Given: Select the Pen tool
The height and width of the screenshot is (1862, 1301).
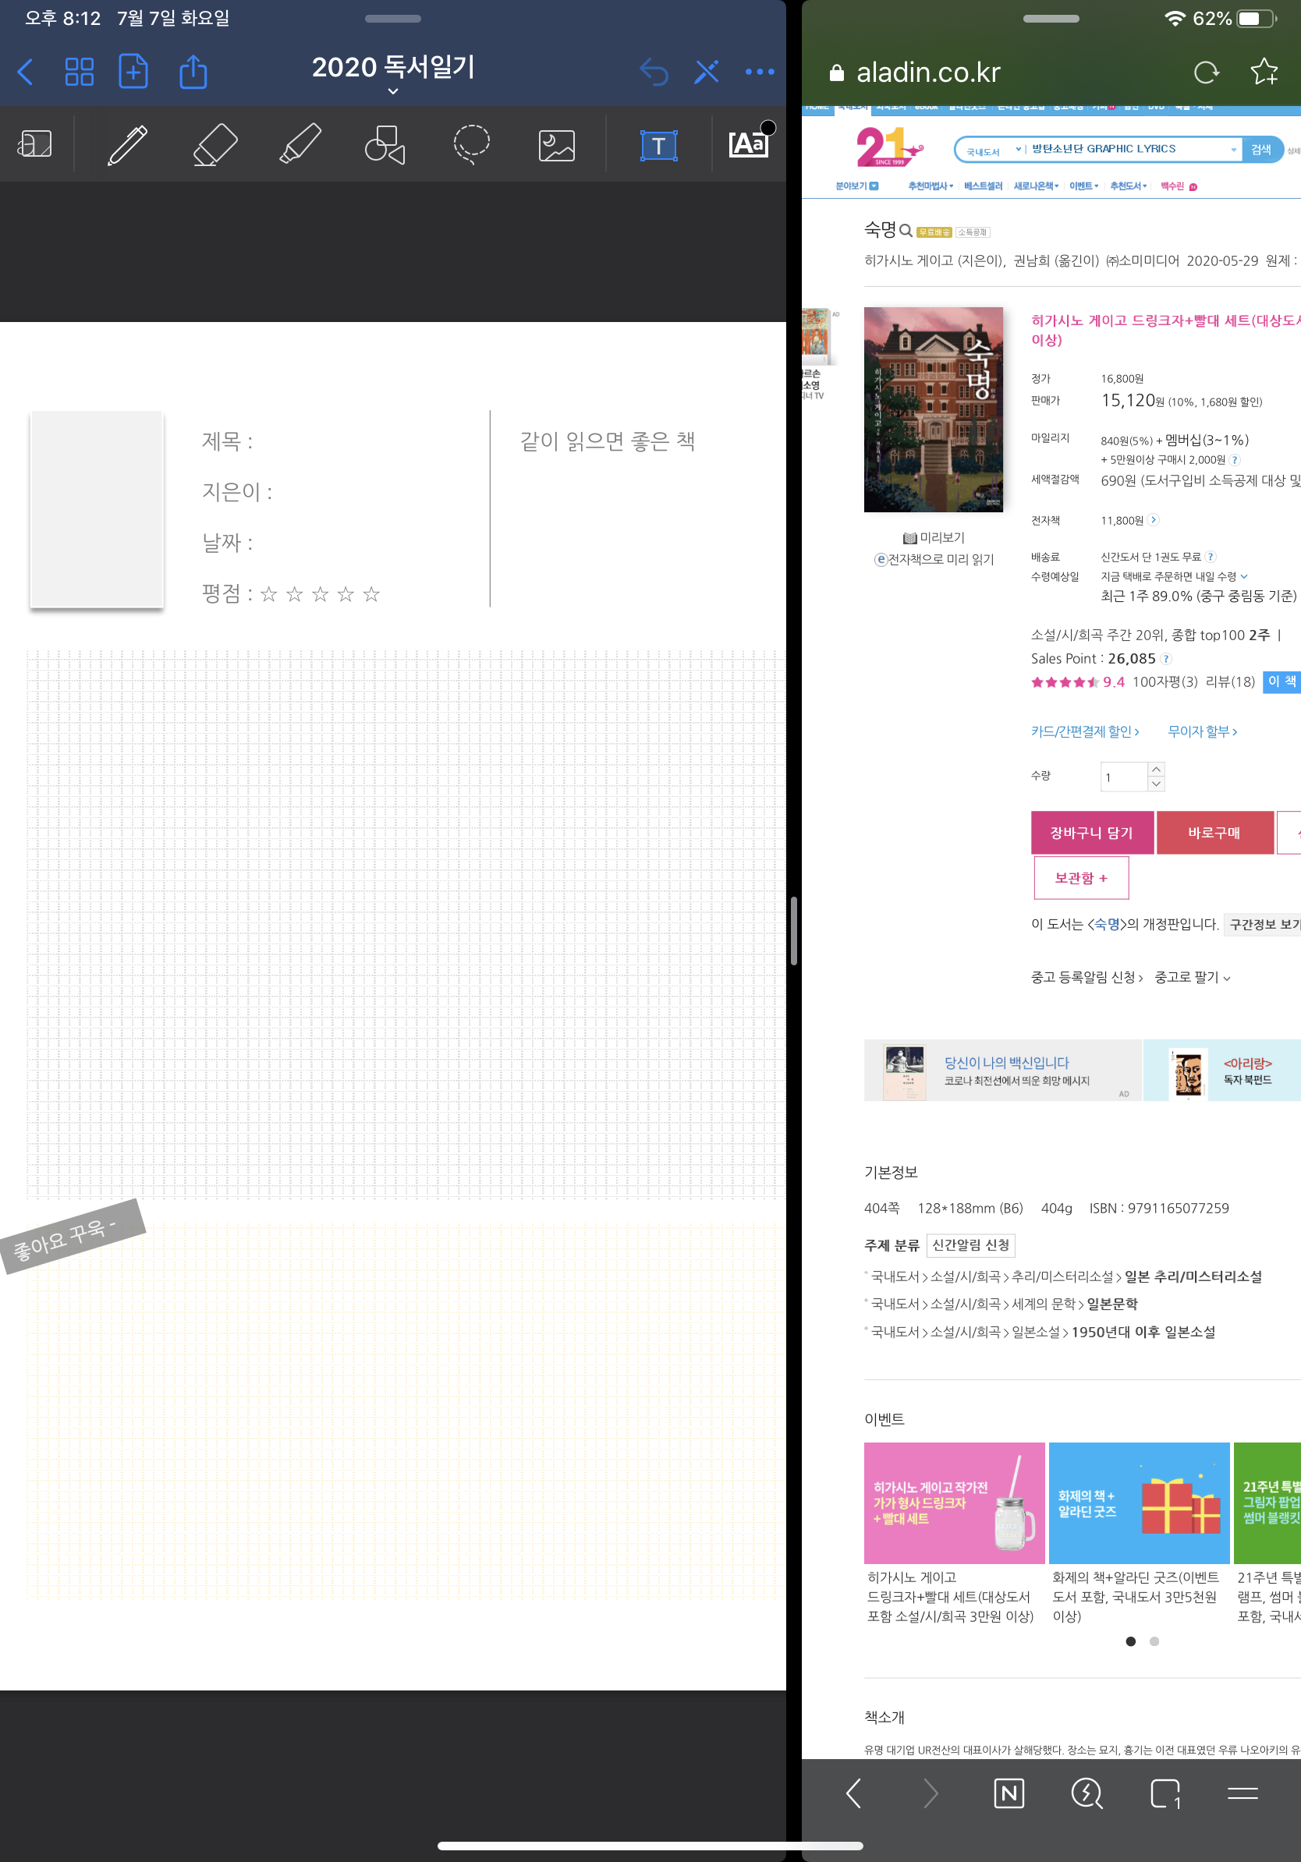Looking at the screenshot, I should [127, 145].
